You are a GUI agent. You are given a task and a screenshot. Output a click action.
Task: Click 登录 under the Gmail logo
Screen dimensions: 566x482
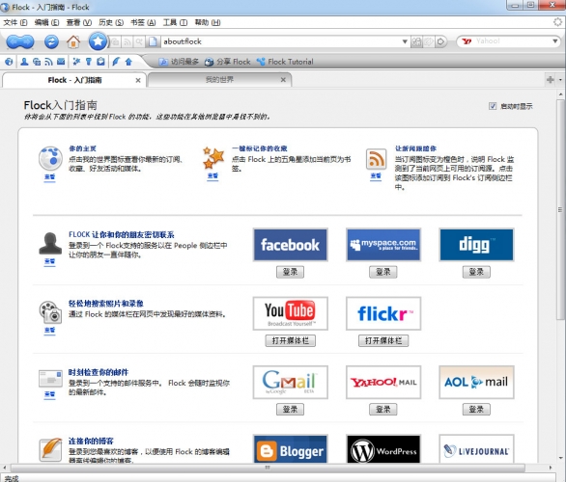[290, 410]
